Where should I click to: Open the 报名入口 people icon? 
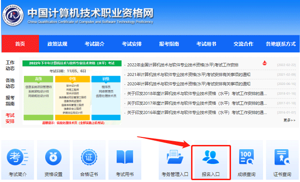pos(211,157)
